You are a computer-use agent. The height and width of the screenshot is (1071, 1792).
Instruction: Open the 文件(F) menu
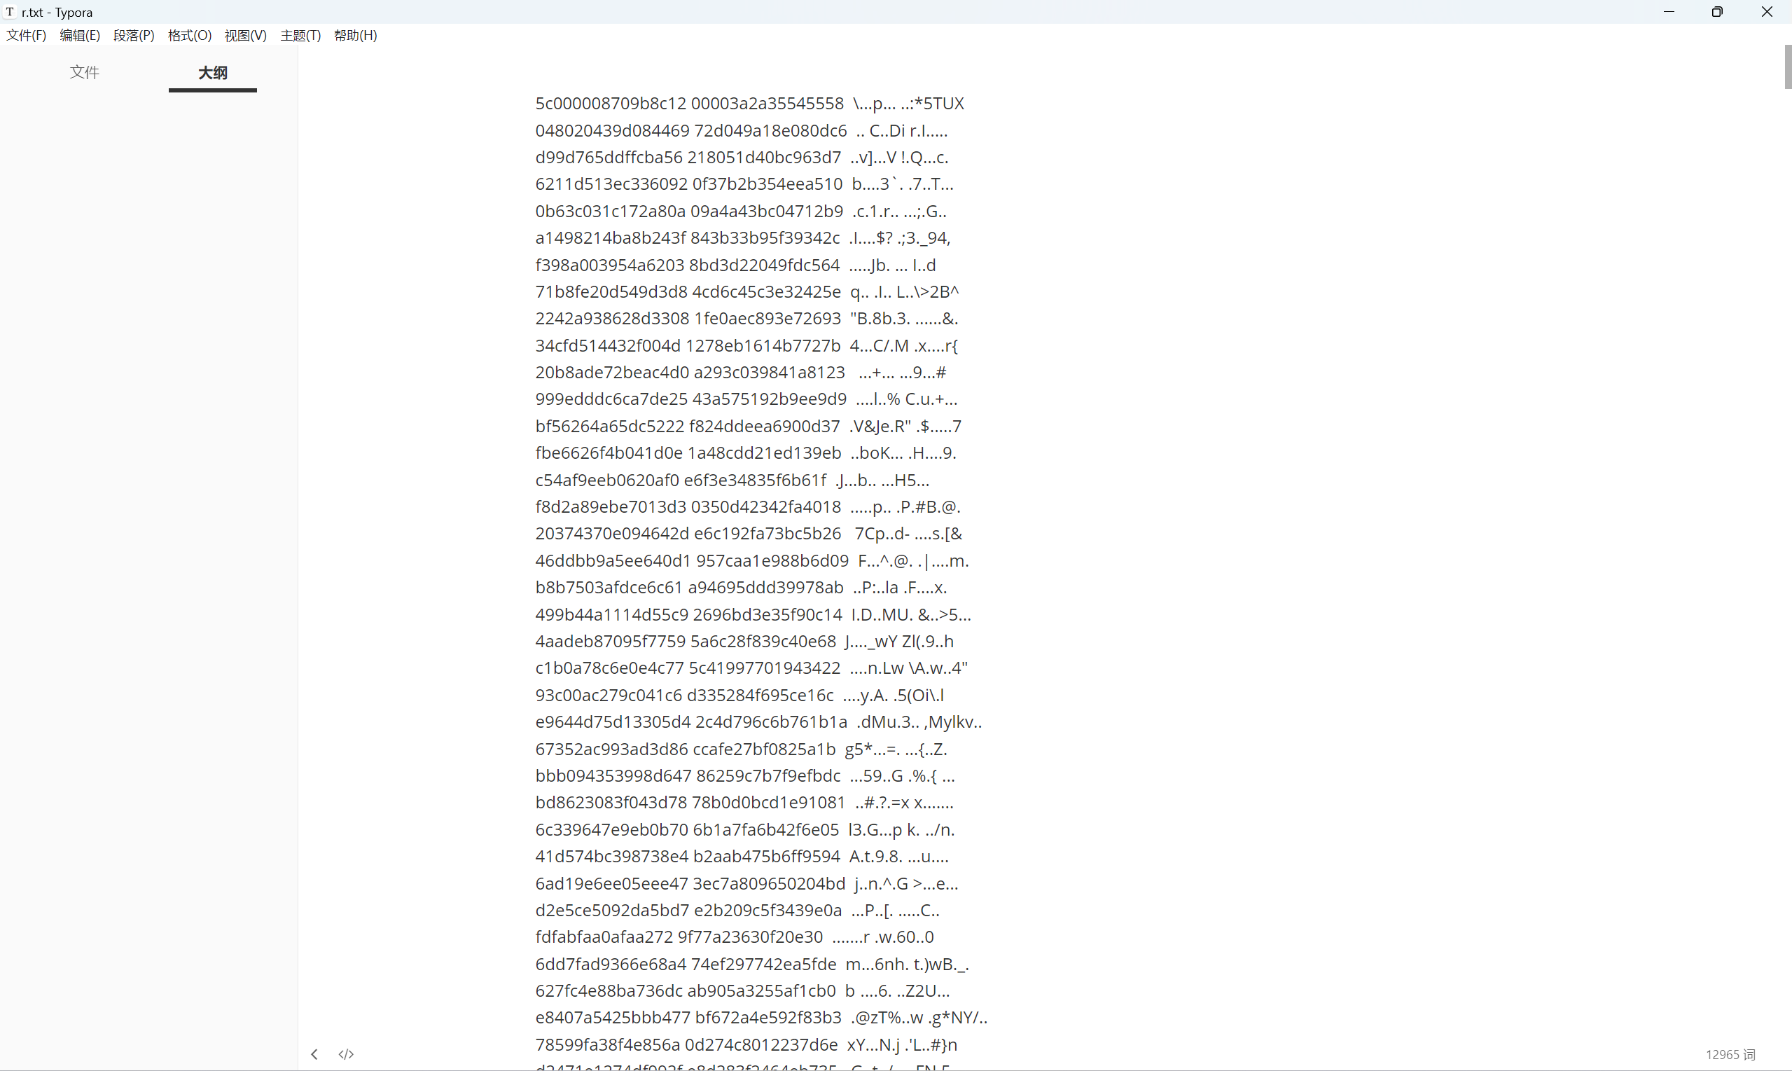(x=26, y=35)
